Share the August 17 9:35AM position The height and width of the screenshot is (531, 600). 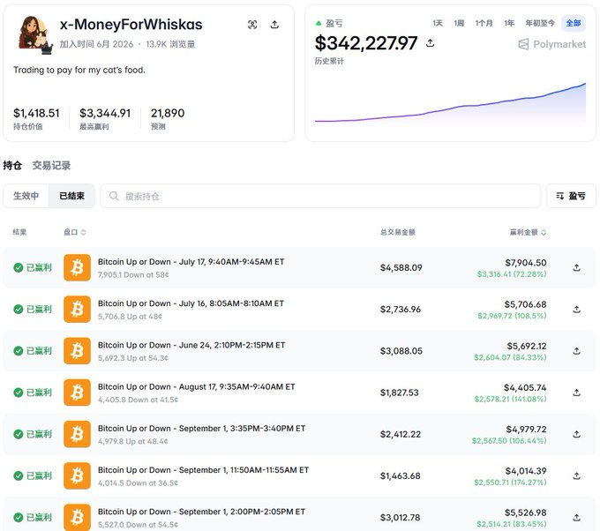pyautogui.click(x=577, y=393)
